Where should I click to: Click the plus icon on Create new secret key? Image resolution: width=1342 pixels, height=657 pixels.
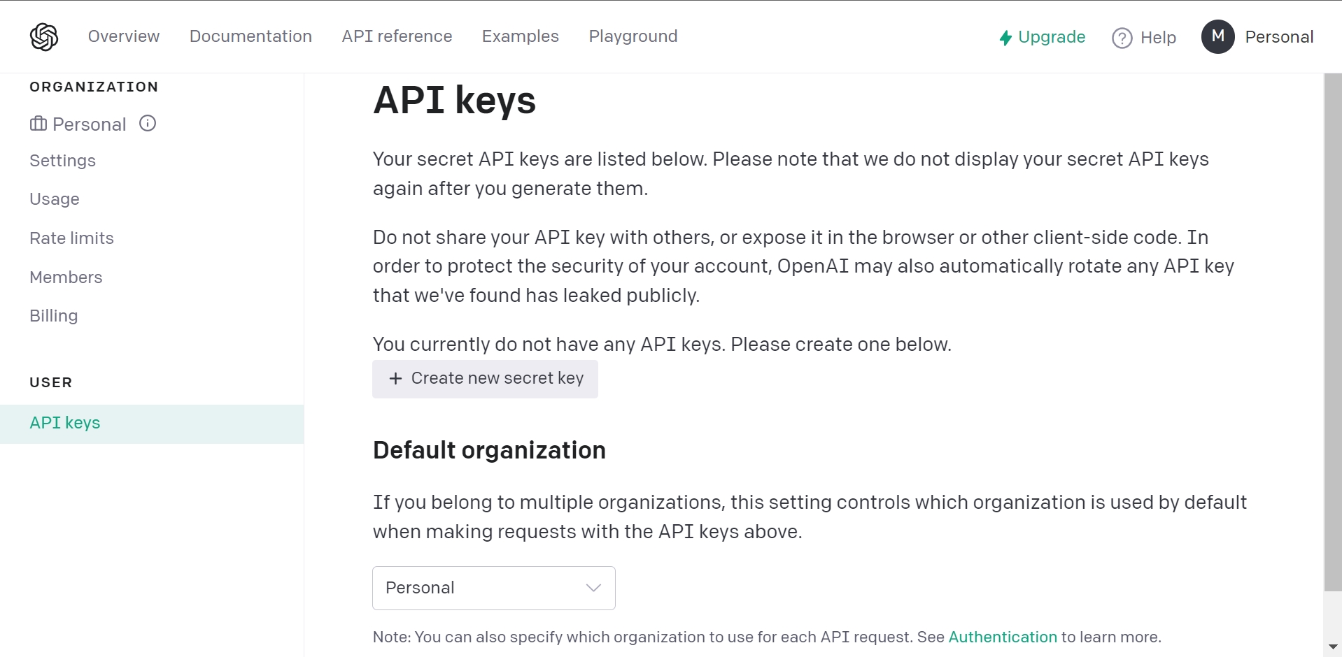point(396,379)
